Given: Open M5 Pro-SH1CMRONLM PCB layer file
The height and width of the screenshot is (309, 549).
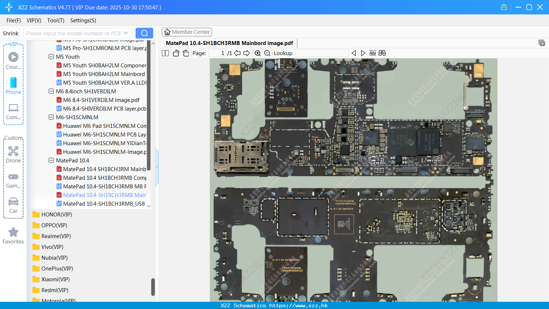Looking at the screenshot, I should coord(101,48).
